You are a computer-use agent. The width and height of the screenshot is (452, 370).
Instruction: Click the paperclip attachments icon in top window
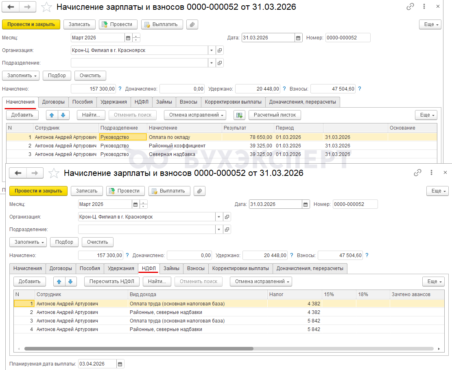(x=192, y=24)
